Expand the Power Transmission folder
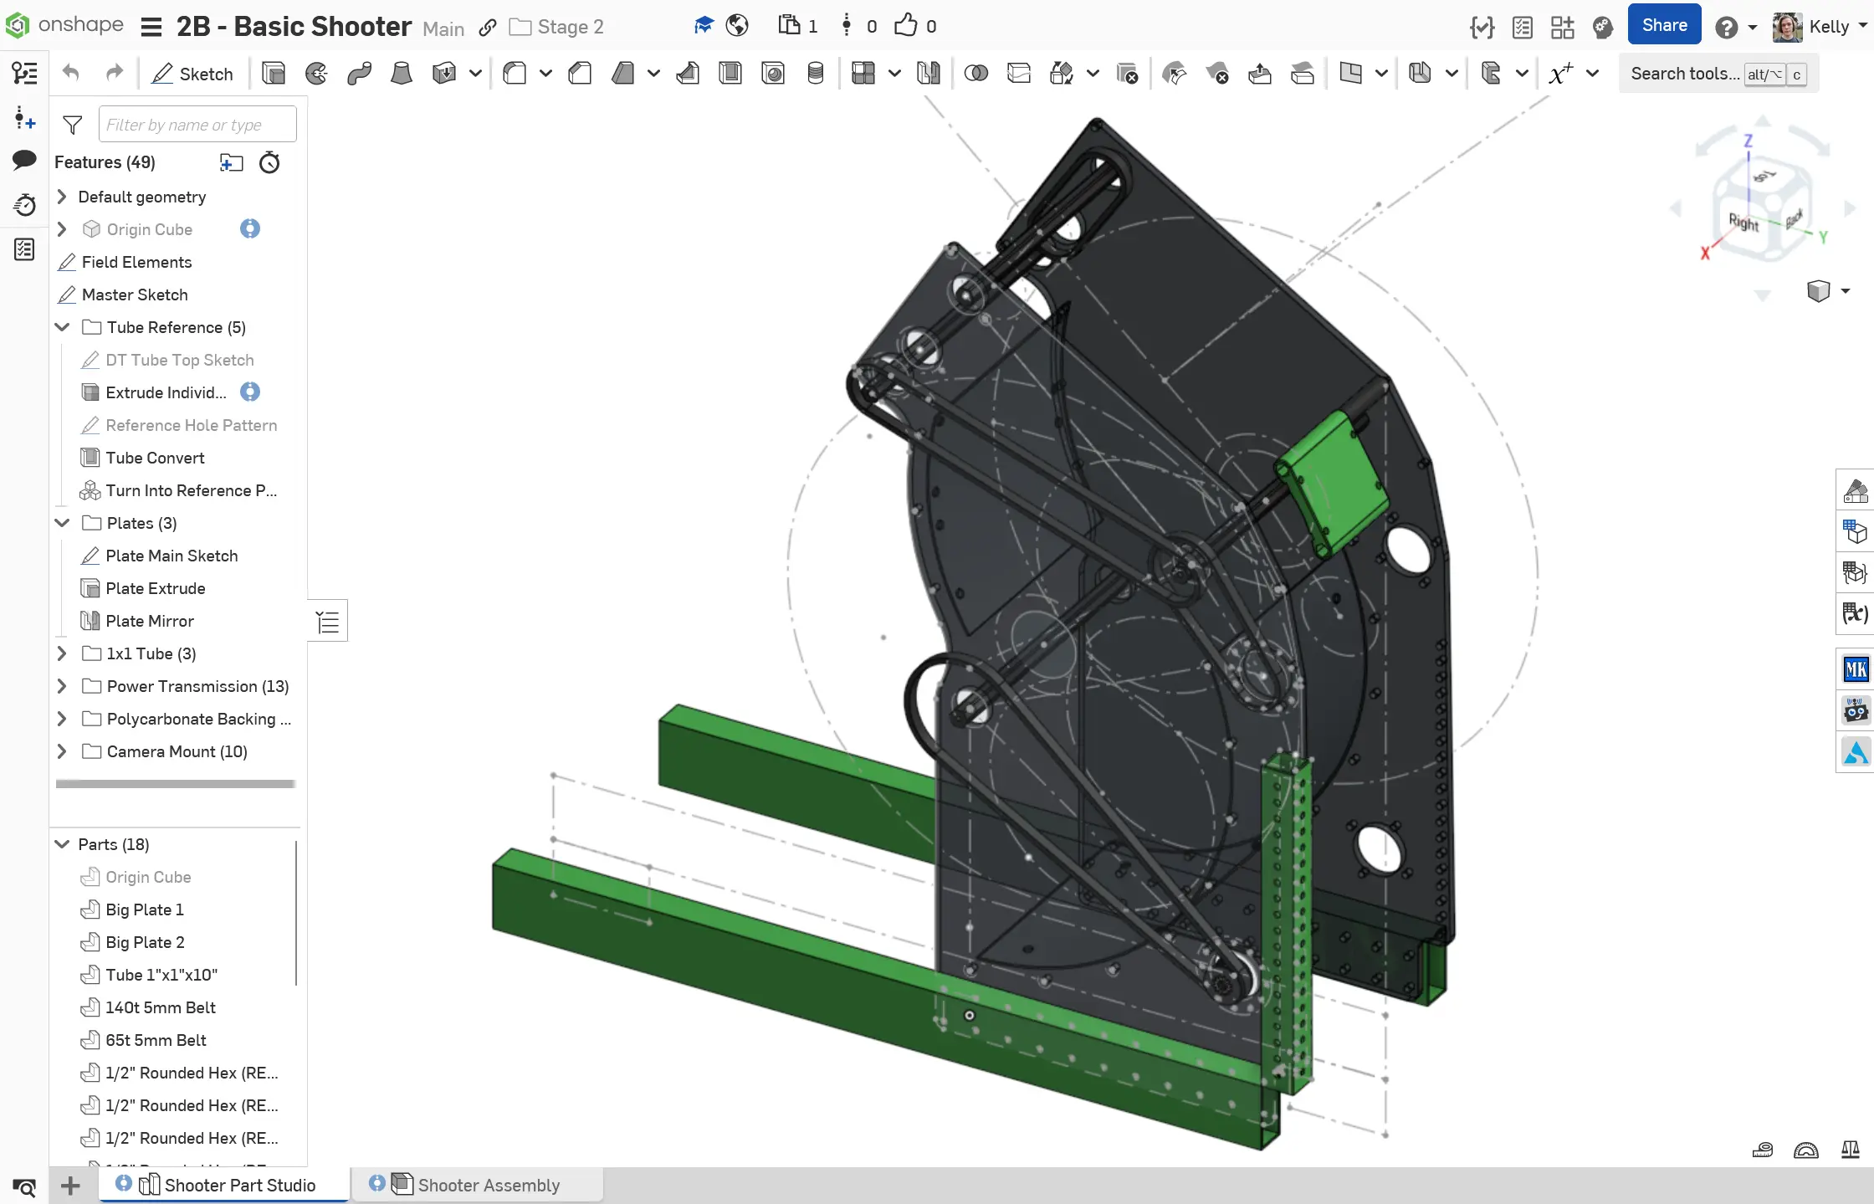Viewport: 1874px width, 1204px height. coord(62,686)
